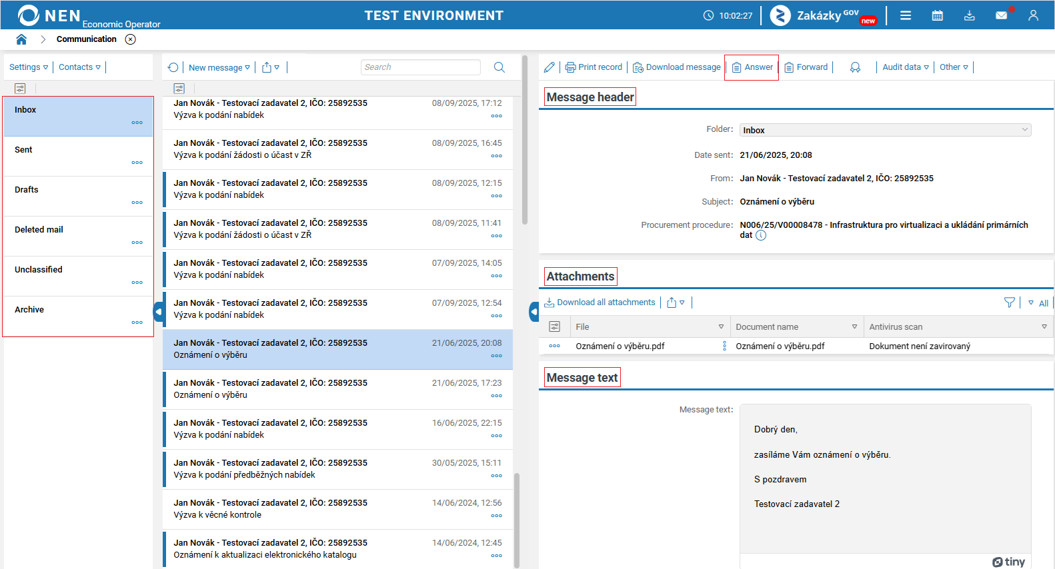
Task: Click the search magnifier icon
Action: (x=499, y=67)
